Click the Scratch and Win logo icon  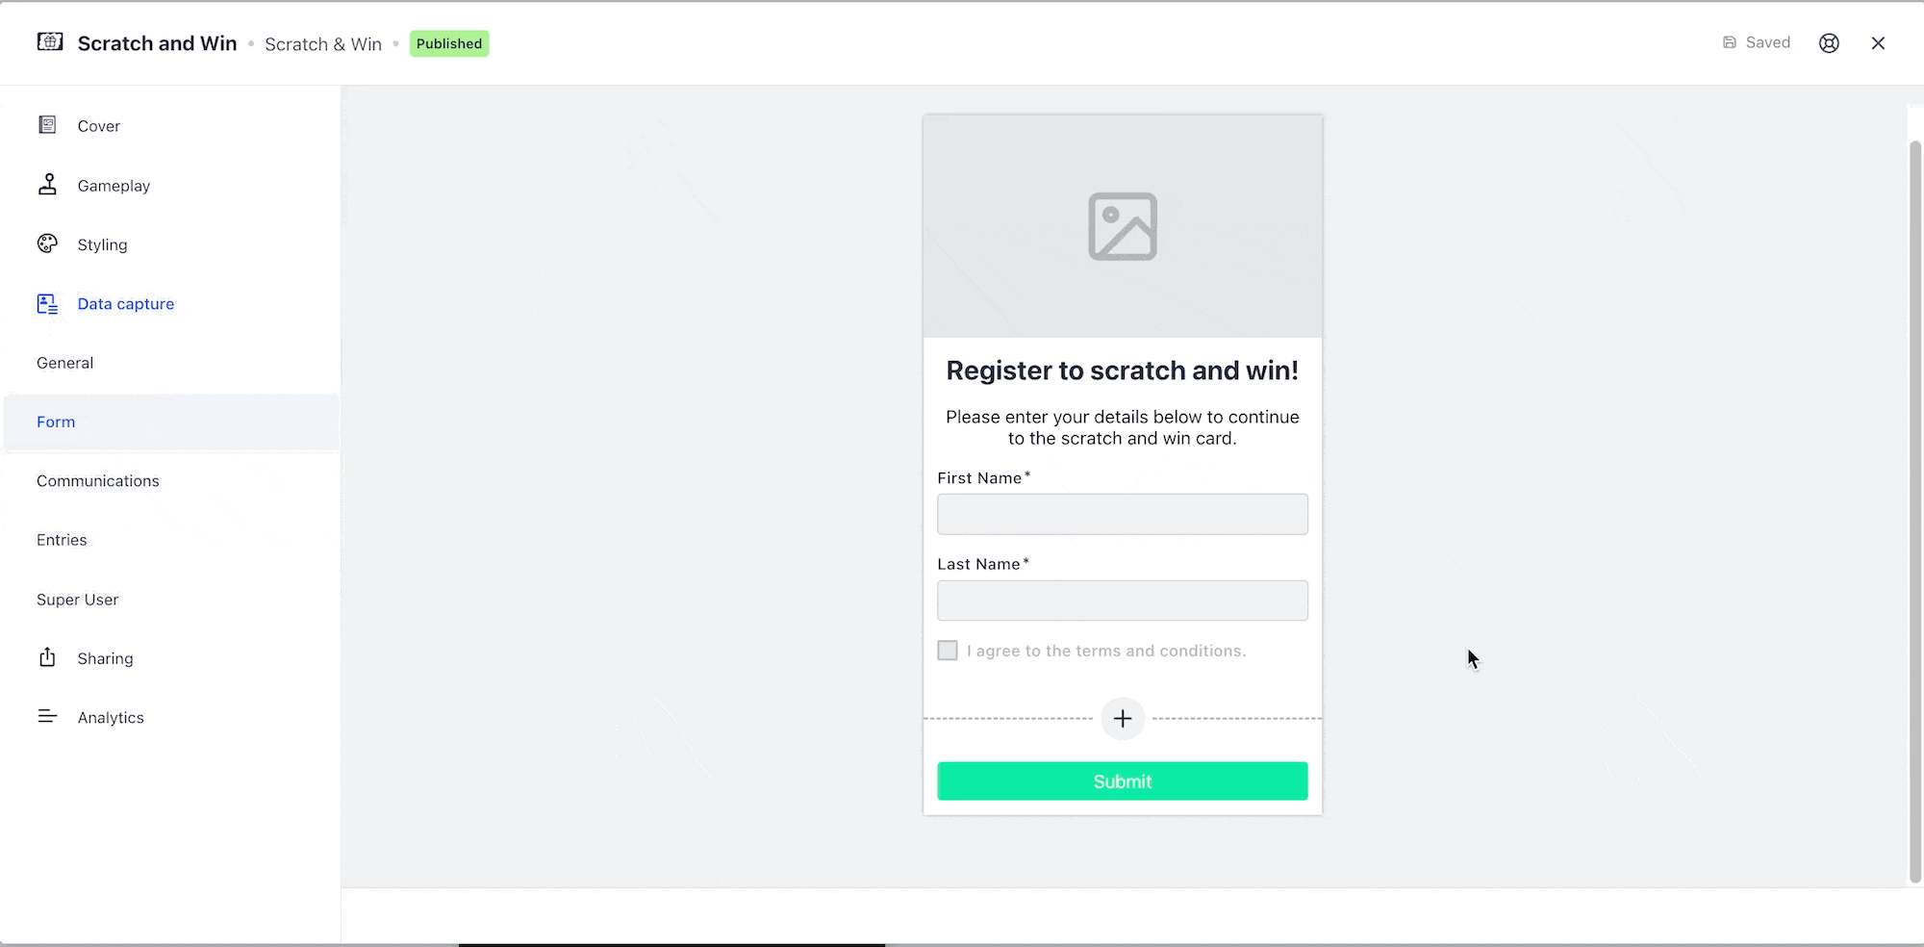click(50, 41)
